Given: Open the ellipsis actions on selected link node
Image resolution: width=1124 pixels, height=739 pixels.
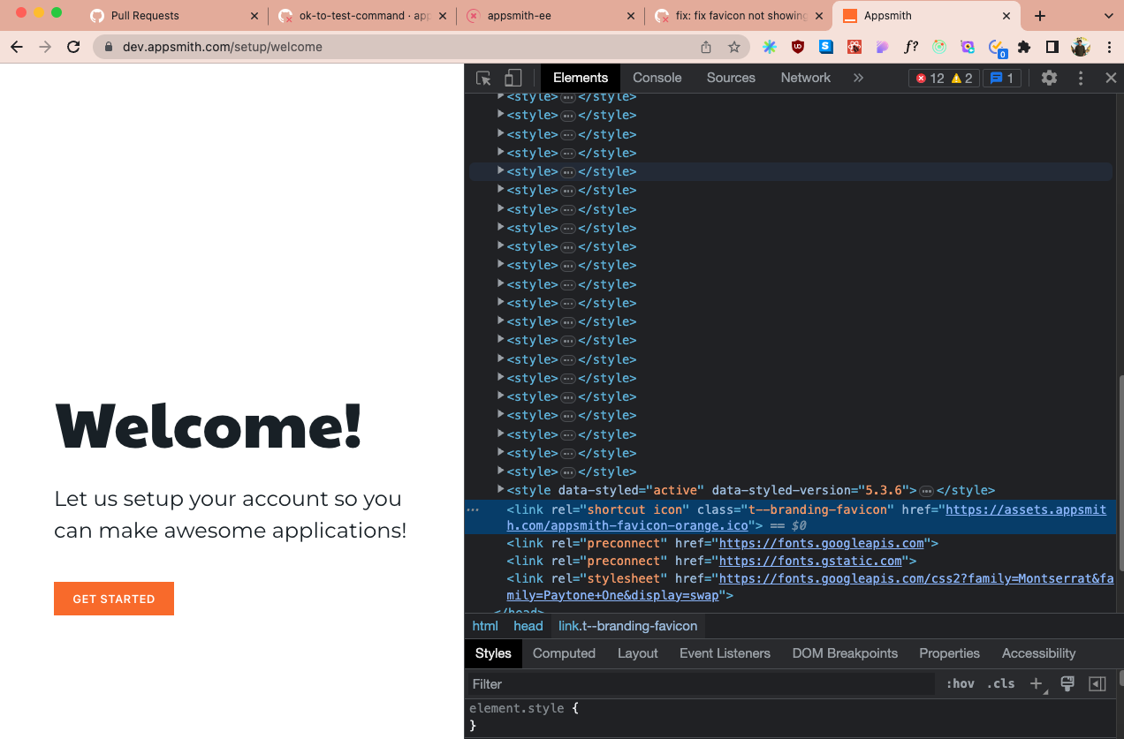Looking at the screenshot, I should pos(473,509).
